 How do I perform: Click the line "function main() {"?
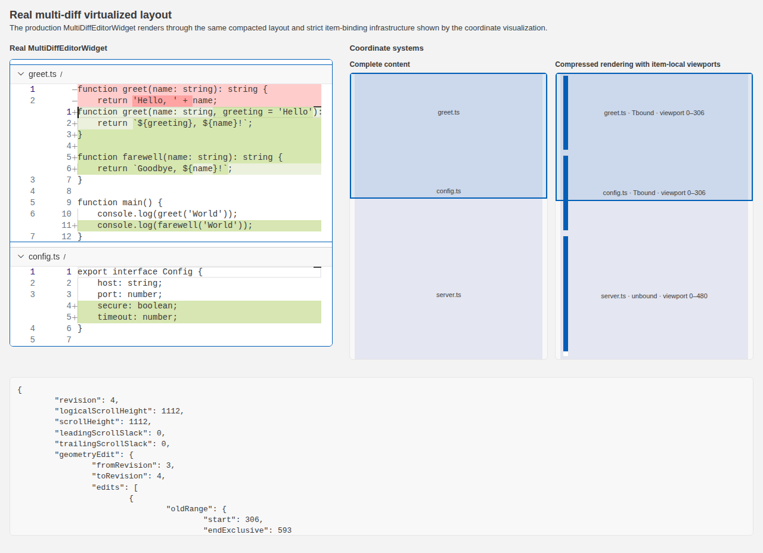click(120, 203)
